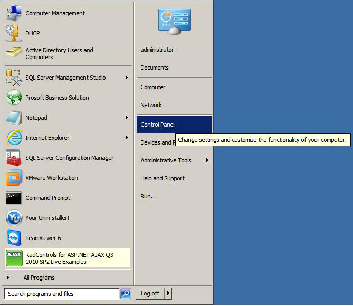The width and height of the screenshot is (353, 306).
Task: Open the RadControls AJAX icon
Action: (14, 258)
